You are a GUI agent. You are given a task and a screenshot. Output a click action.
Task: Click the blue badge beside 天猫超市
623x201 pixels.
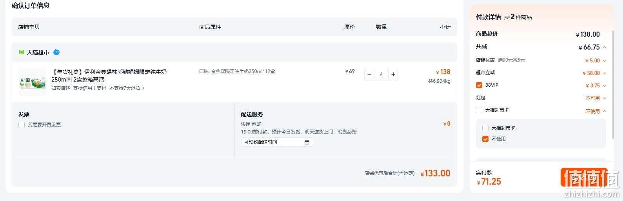pos(56,52)
